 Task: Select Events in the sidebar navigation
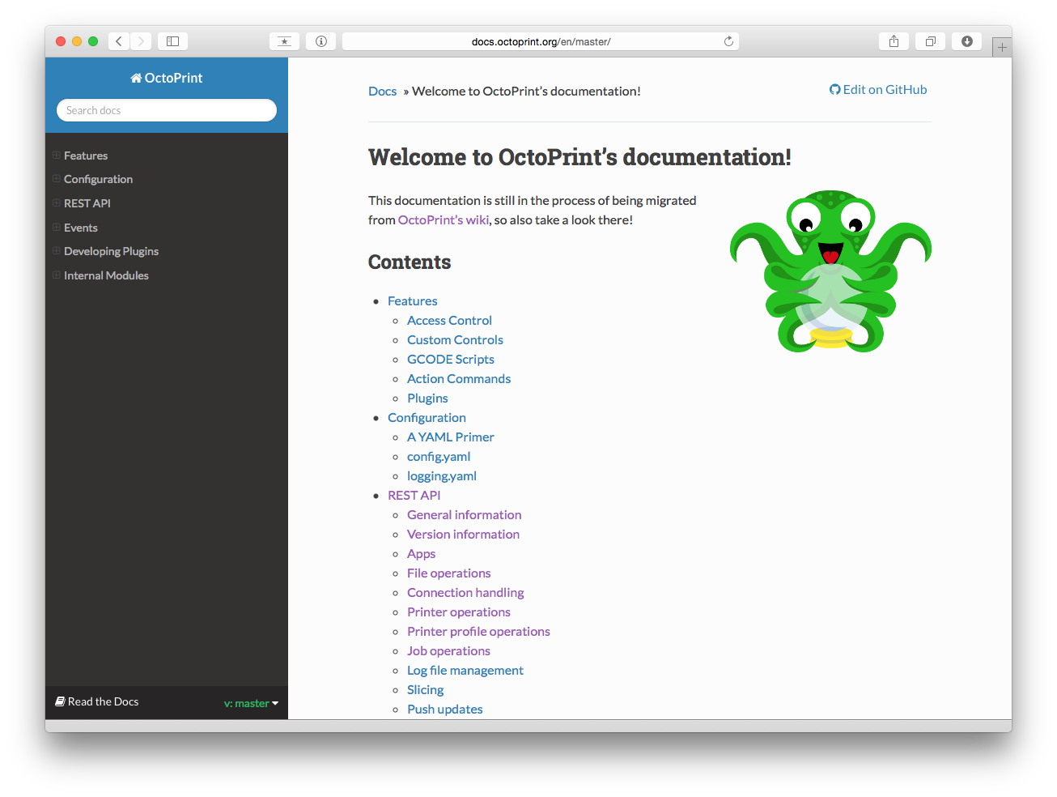point(81,228)
